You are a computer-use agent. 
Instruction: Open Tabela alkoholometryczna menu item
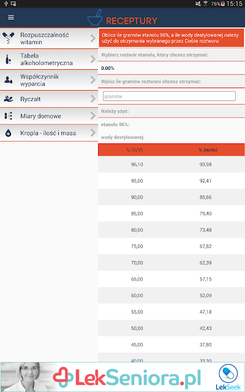click(x=49, y=59)
